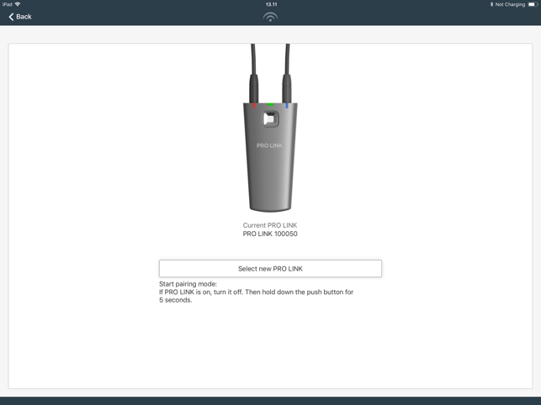Go back using the Back button
The image size is (541, 405).
click(20, 17)
